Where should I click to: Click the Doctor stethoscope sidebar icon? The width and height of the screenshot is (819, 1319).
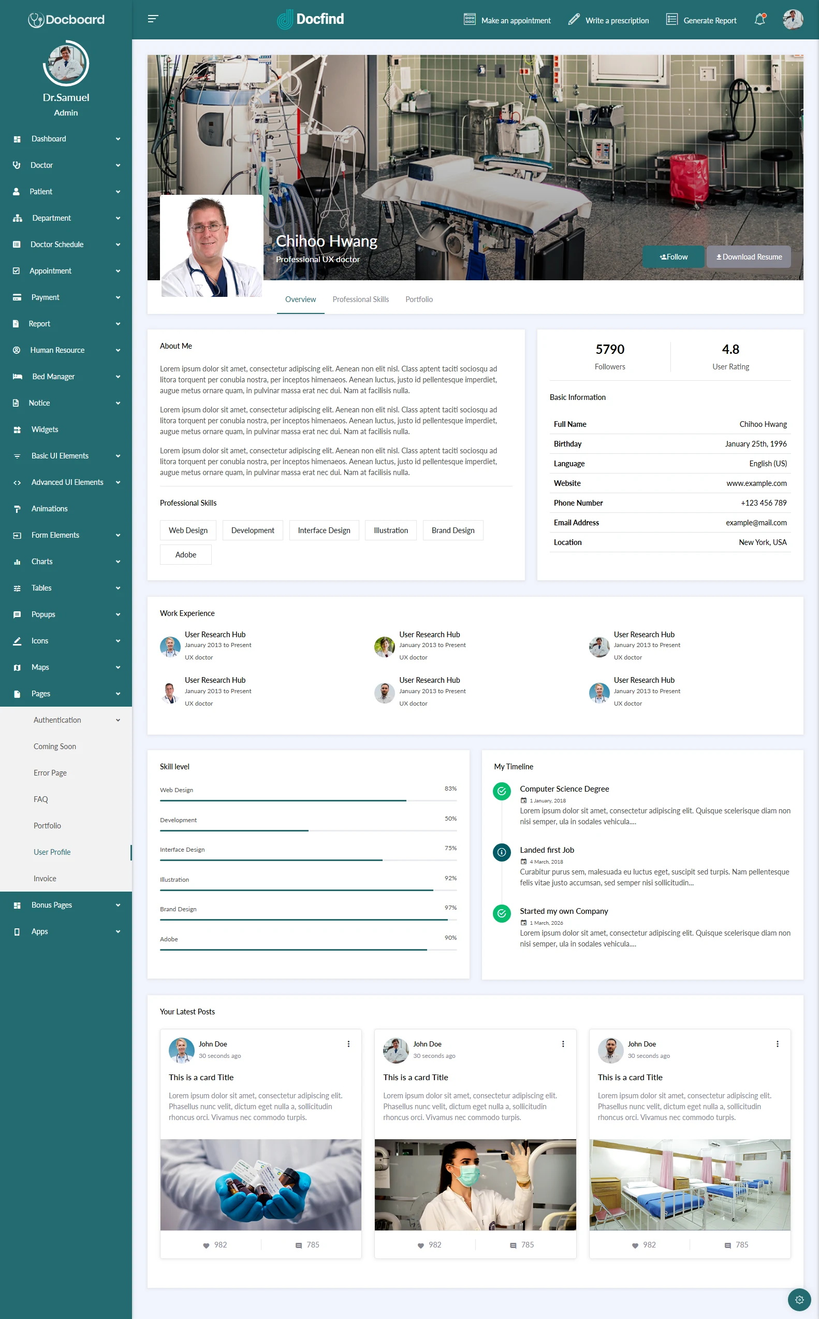pos(17,165)
